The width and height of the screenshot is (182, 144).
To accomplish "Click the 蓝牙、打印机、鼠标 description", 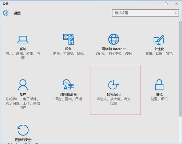I will pos(68,54).
